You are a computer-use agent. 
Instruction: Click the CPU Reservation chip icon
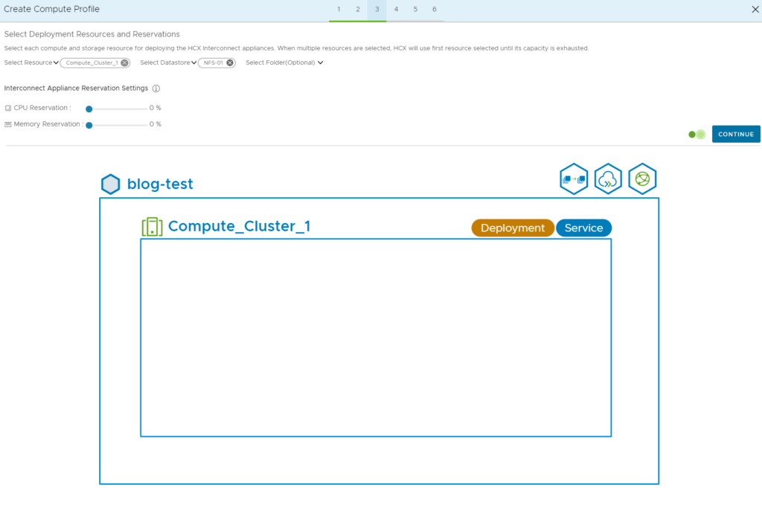click(x=7, y=108)
